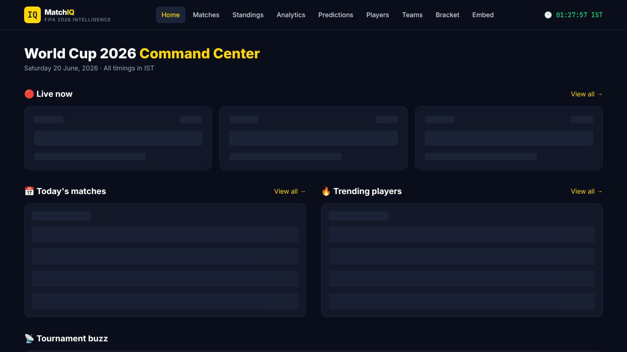Go to the Matches tab

(206, 15)
